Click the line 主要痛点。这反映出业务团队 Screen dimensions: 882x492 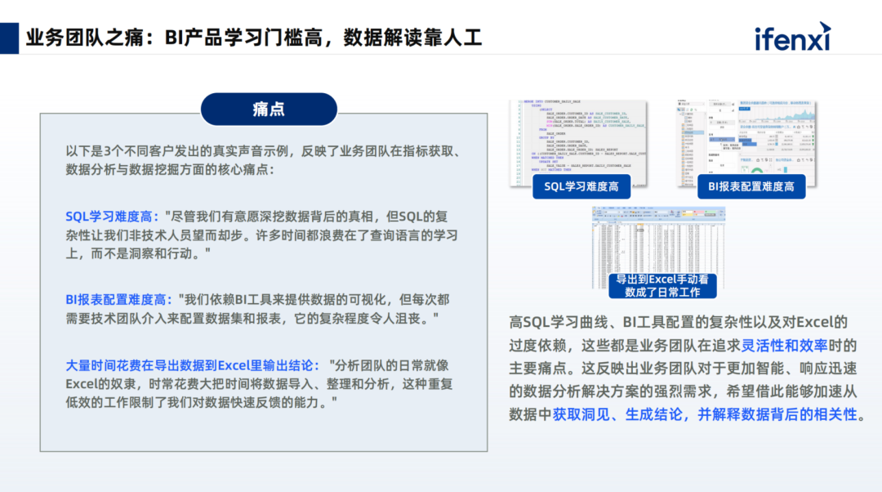603,368
